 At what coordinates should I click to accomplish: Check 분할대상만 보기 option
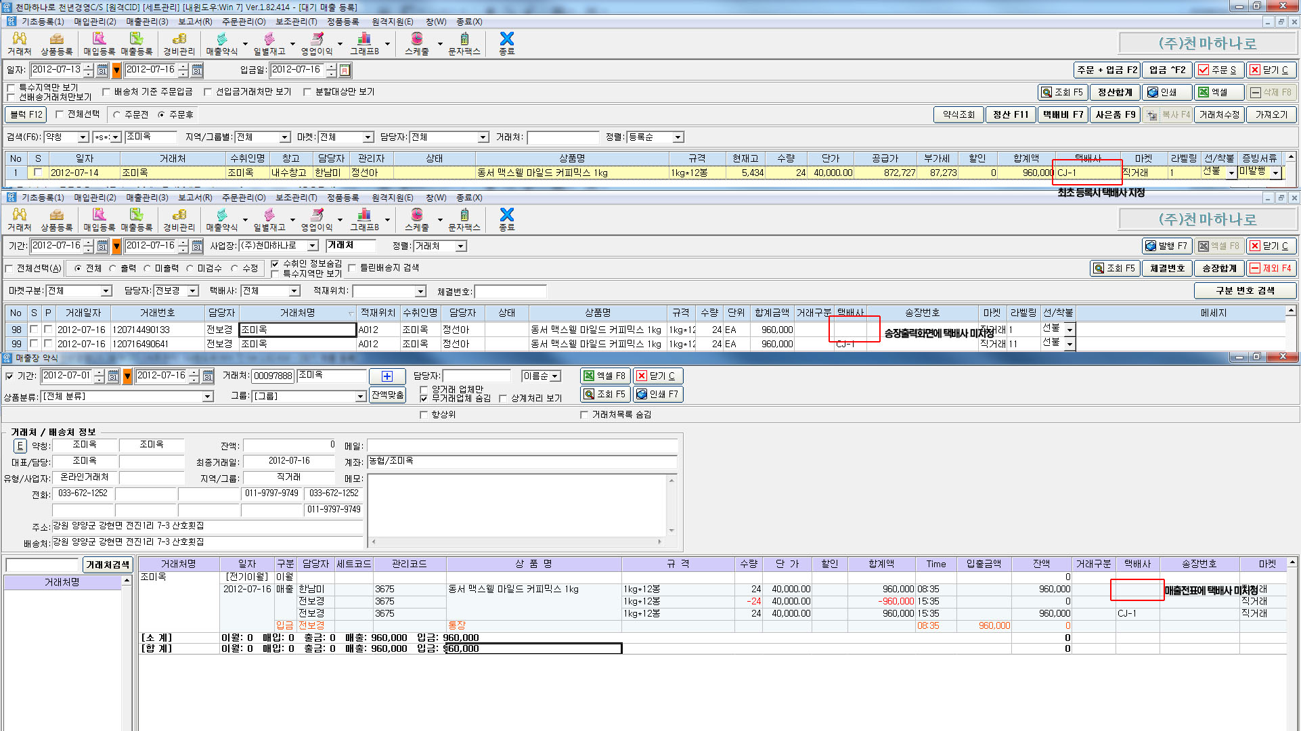click(307, 91)
